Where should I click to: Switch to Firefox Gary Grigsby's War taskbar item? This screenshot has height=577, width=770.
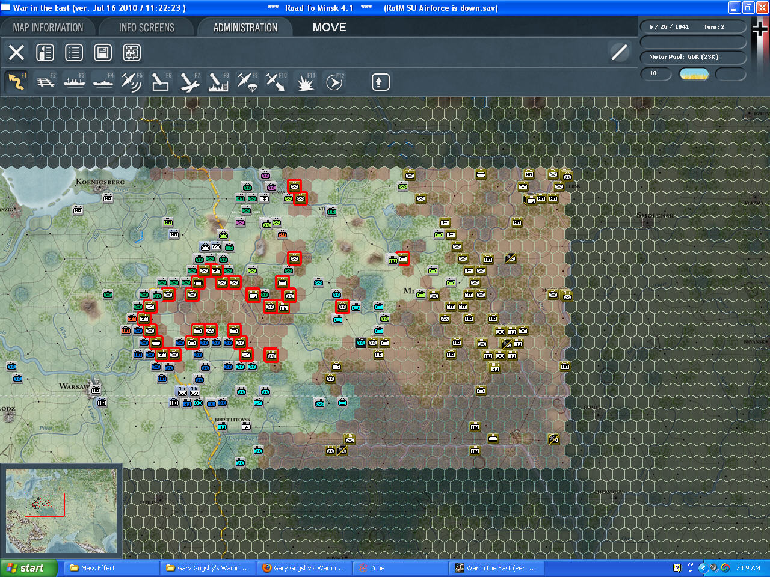click(304, 568)
